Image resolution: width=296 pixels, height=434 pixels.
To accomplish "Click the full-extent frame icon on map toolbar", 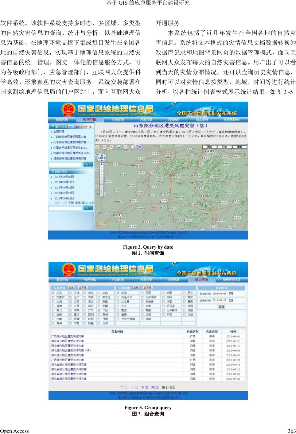I will (x=132, y=147).
